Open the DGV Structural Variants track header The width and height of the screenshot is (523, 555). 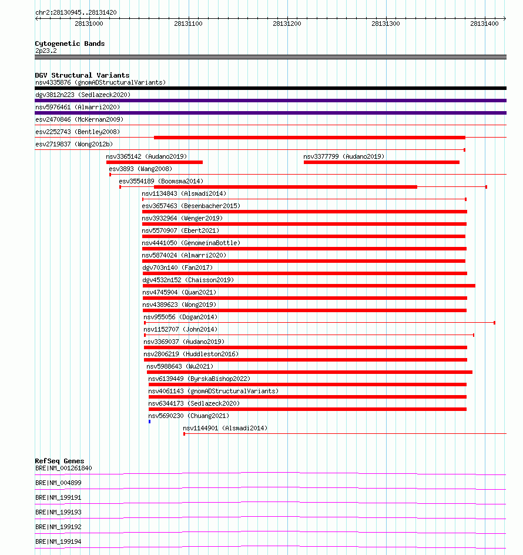(x=82, y=75)
